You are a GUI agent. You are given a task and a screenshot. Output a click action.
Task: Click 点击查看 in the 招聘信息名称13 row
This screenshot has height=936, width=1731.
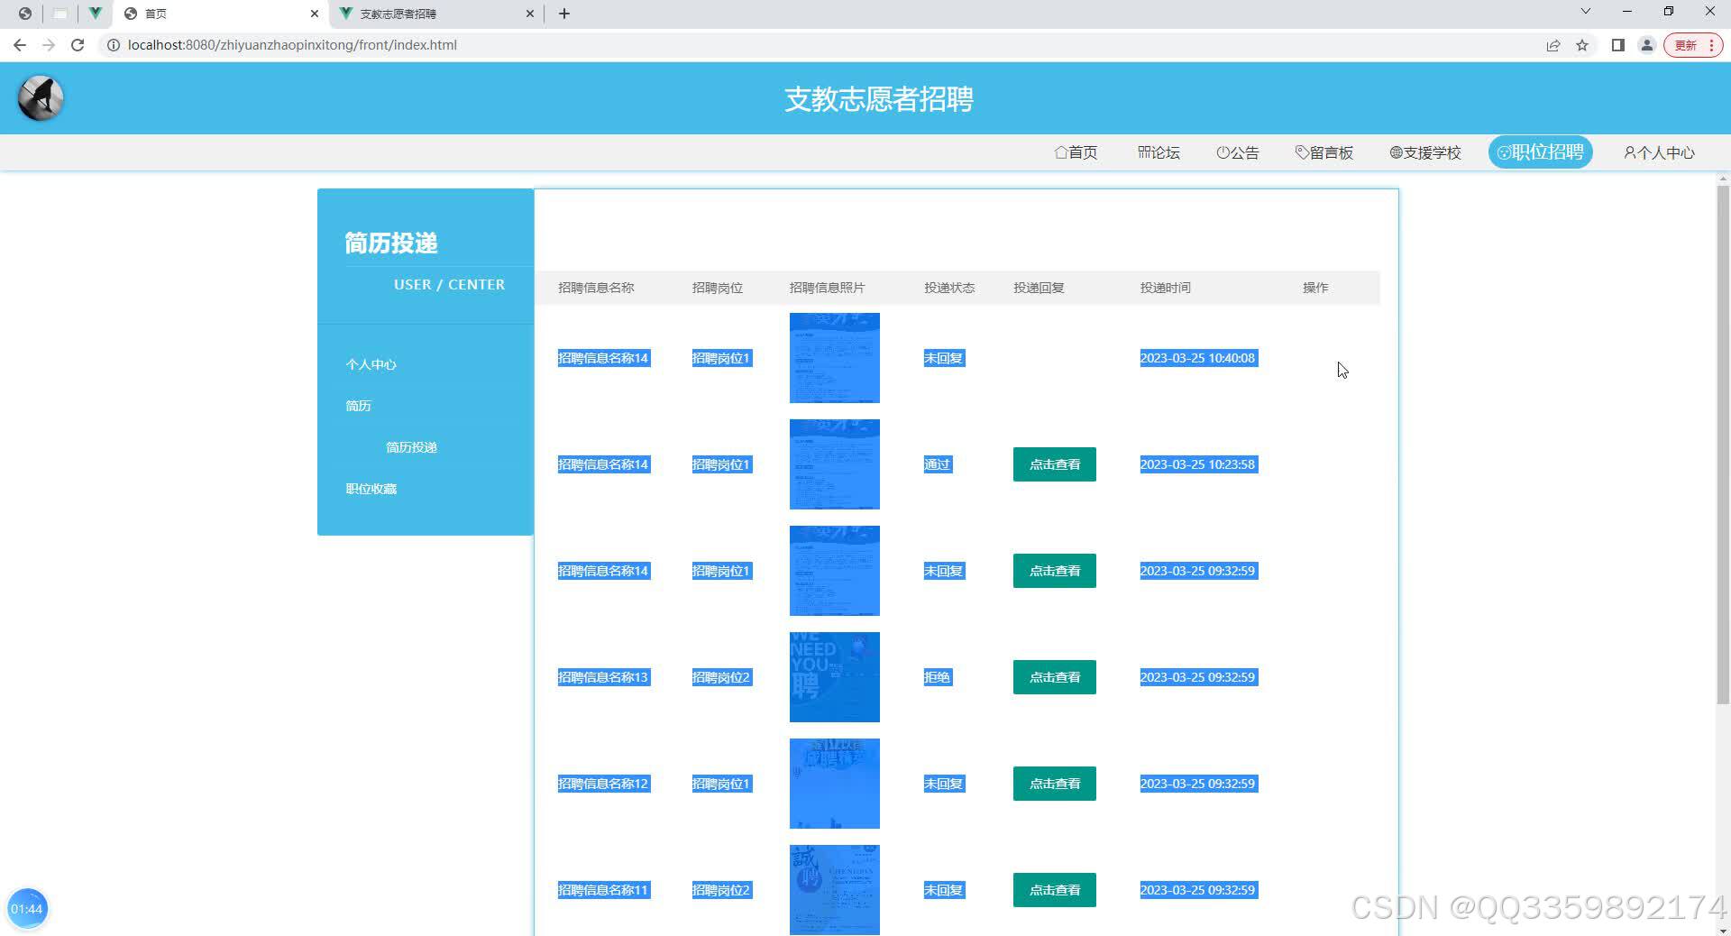1055,677
